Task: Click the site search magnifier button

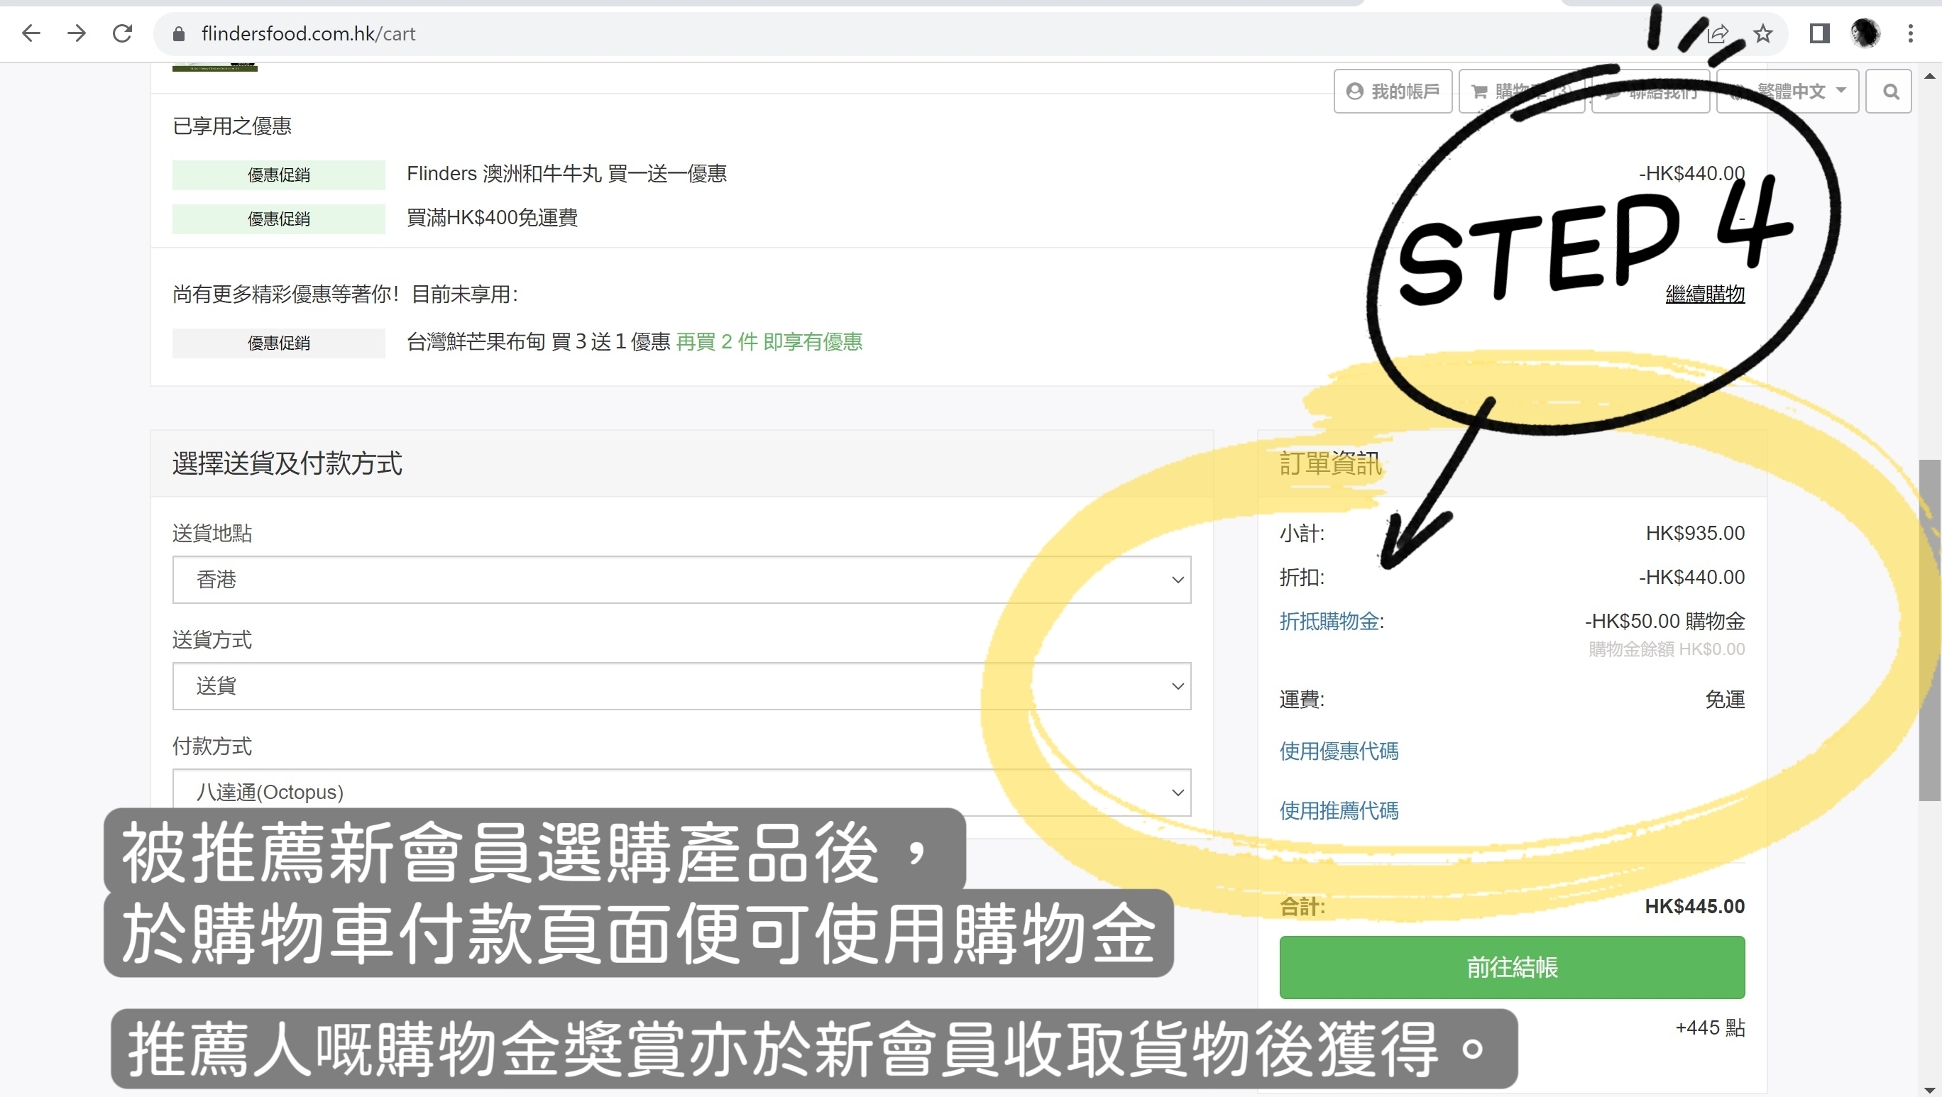Action: 1890,91
